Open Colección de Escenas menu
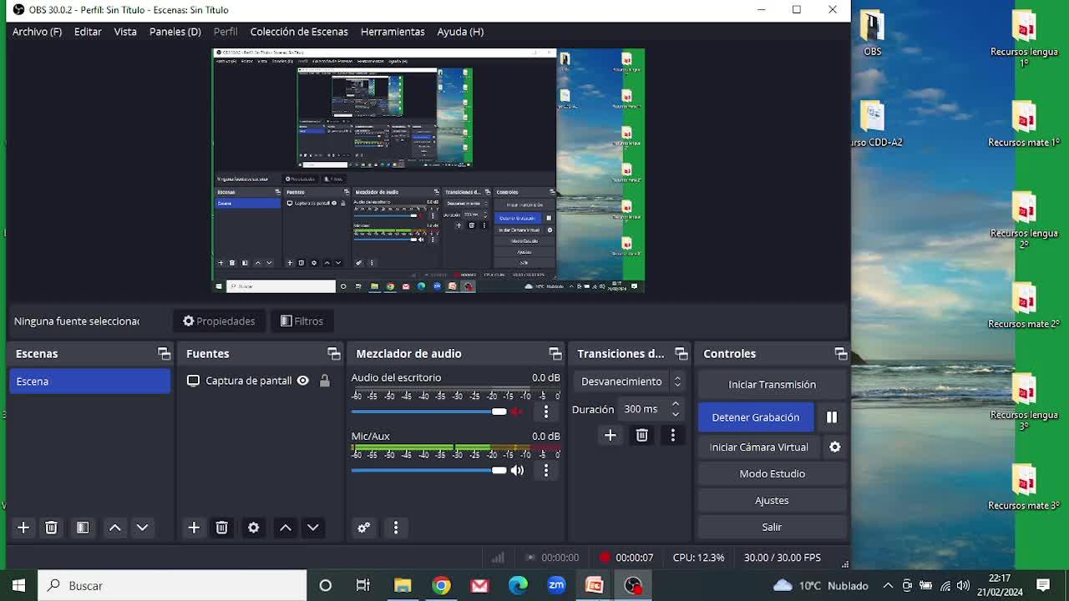The width and height of the screenshot is (1069, 601). (299, 32)
